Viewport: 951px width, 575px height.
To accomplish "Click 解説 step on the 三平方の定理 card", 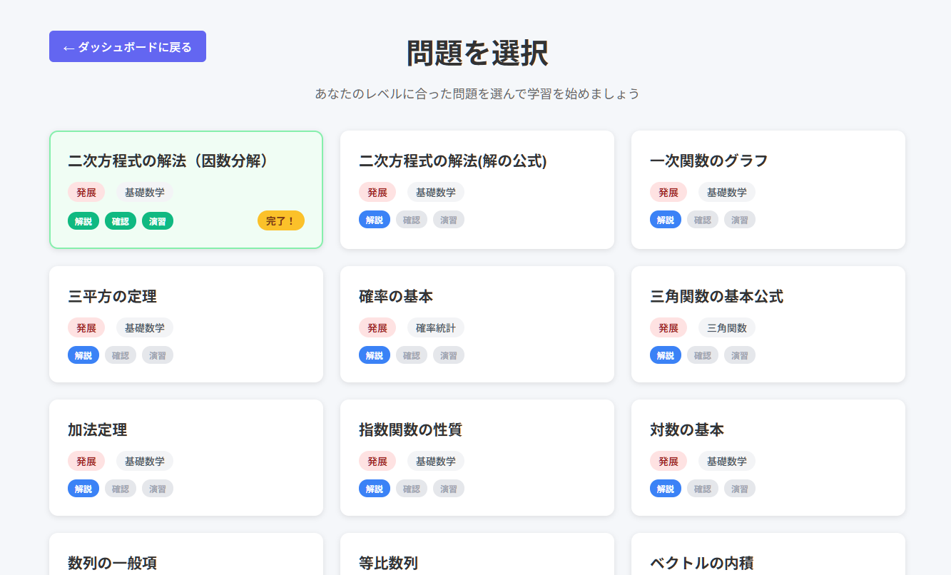I will pos(83,355).
